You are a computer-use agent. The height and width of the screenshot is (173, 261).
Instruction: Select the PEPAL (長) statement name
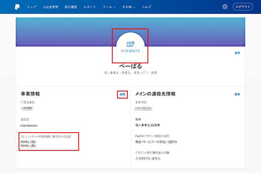click(28, 146)
